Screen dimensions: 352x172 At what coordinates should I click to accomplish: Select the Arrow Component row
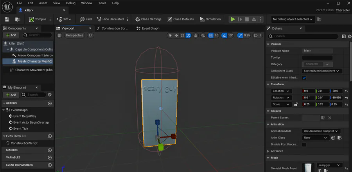(x=32, y=55)
